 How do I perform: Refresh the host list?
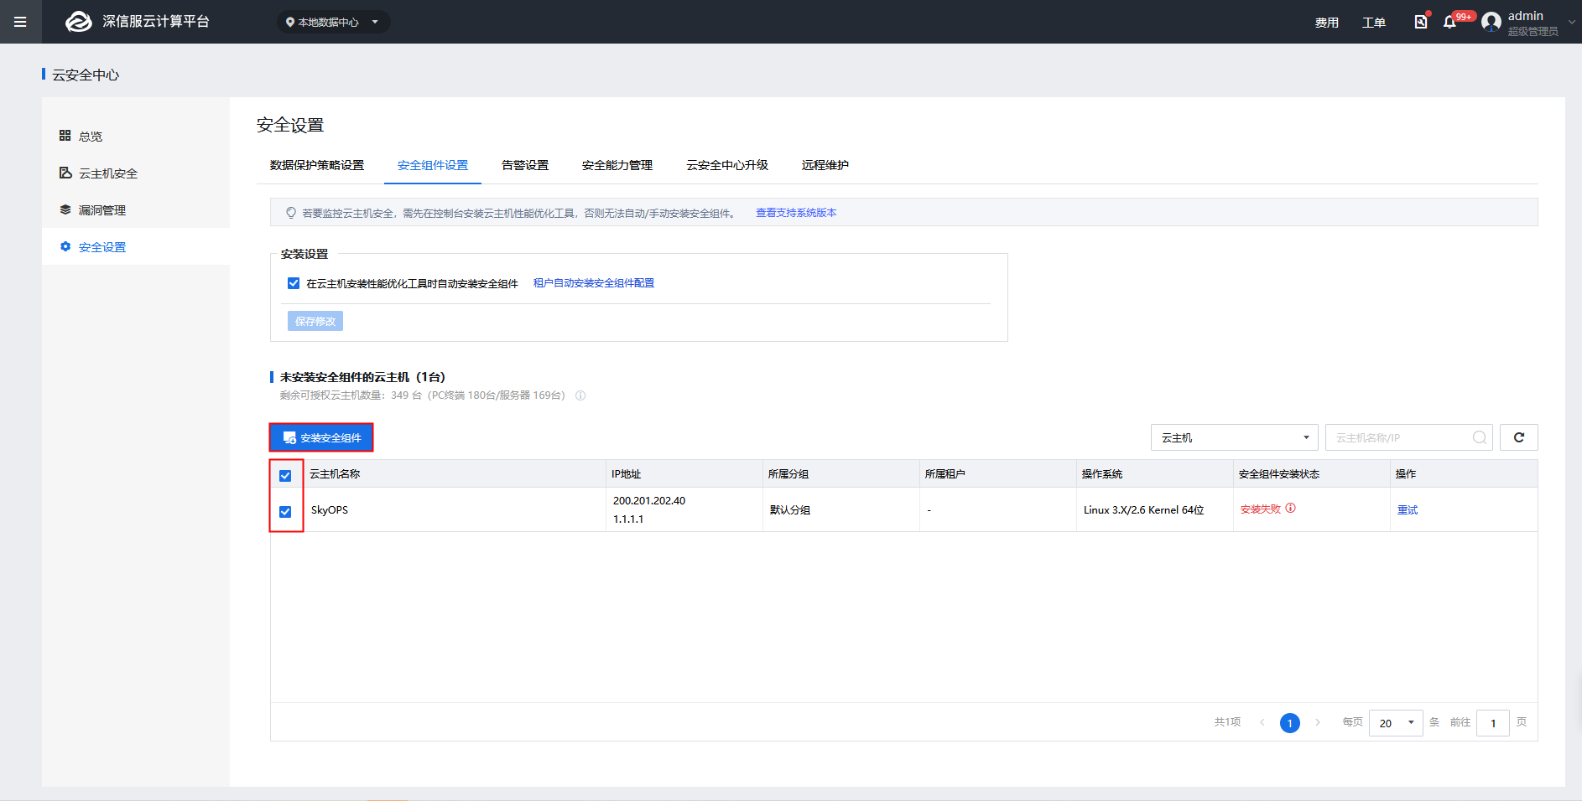(1519, 437)
